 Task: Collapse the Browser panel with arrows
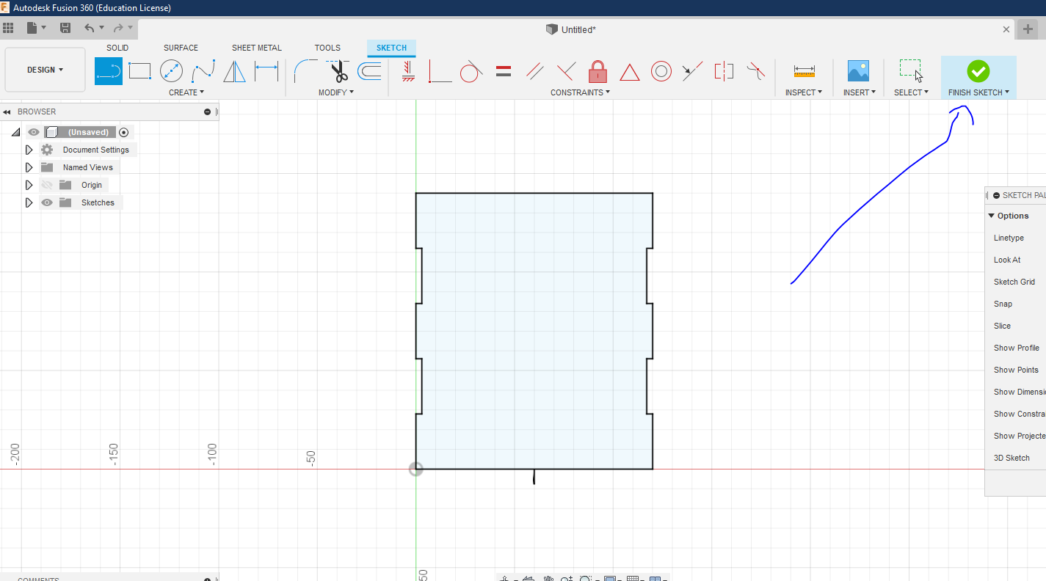click(7, 112)
